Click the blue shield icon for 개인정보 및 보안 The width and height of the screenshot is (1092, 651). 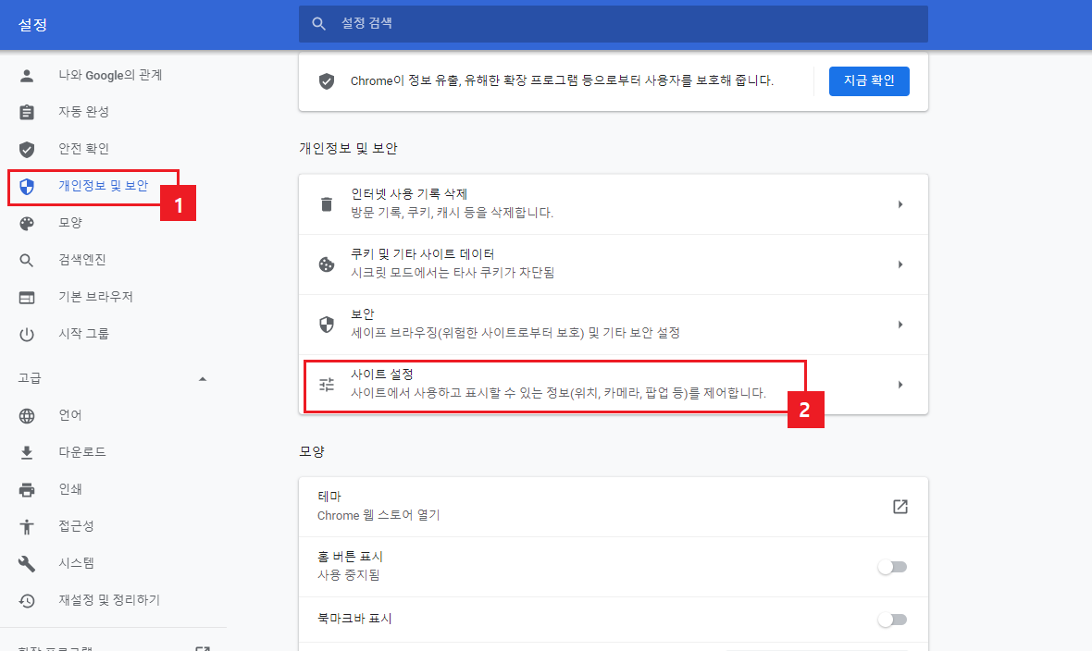(x=27, y=187)
